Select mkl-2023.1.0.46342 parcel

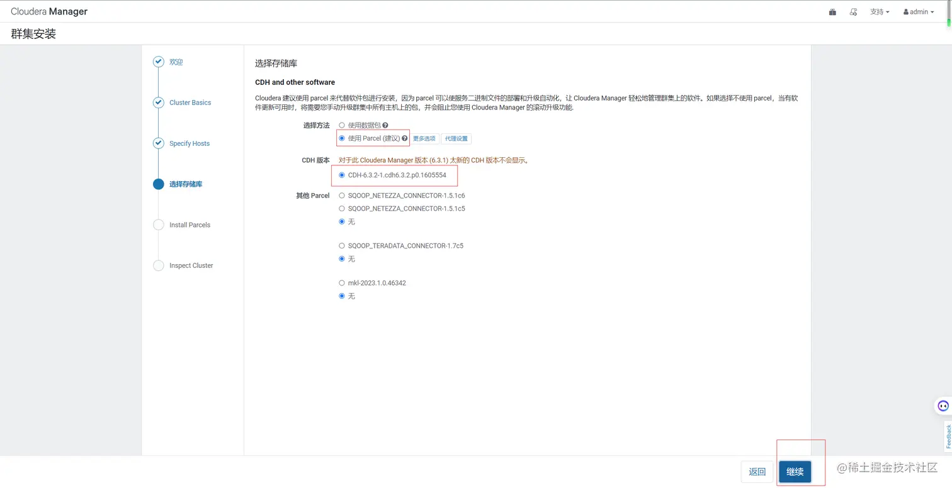342,283
